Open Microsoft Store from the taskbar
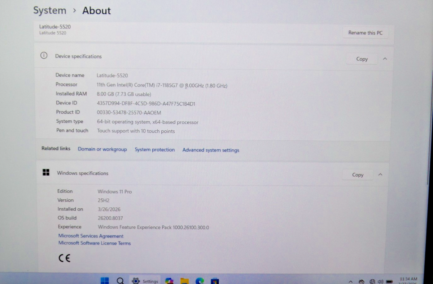The height and width of the screenshot is (284, 433). (215, 281)
